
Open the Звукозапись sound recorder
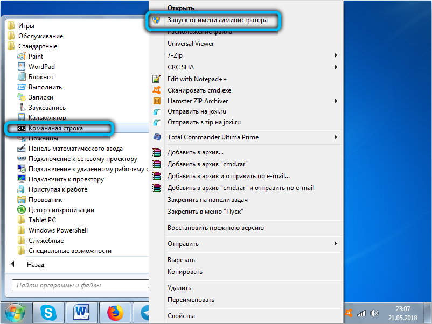[46, 108]
